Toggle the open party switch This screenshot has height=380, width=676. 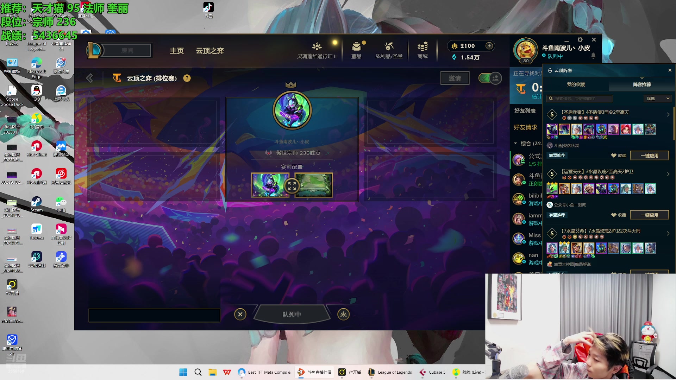click(x=490, y=78)
